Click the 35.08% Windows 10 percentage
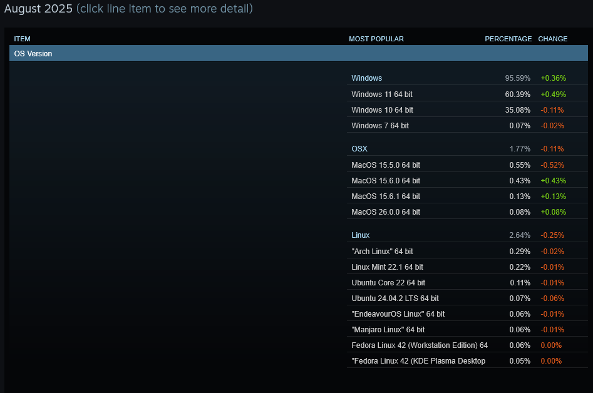This screenshot has height=393, width=593. 517,110
